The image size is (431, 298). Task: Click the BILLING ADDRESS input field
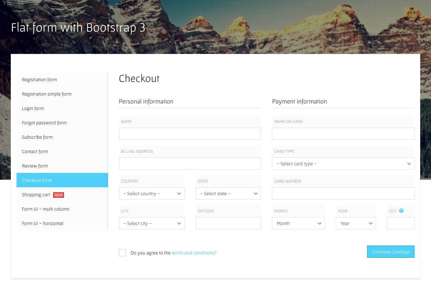pyautogui.click(x=190, y=164)
